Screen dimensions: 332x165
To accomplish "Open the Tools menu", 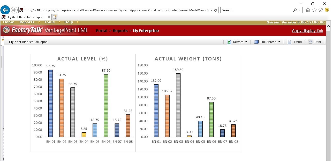I will click(49, 22).
